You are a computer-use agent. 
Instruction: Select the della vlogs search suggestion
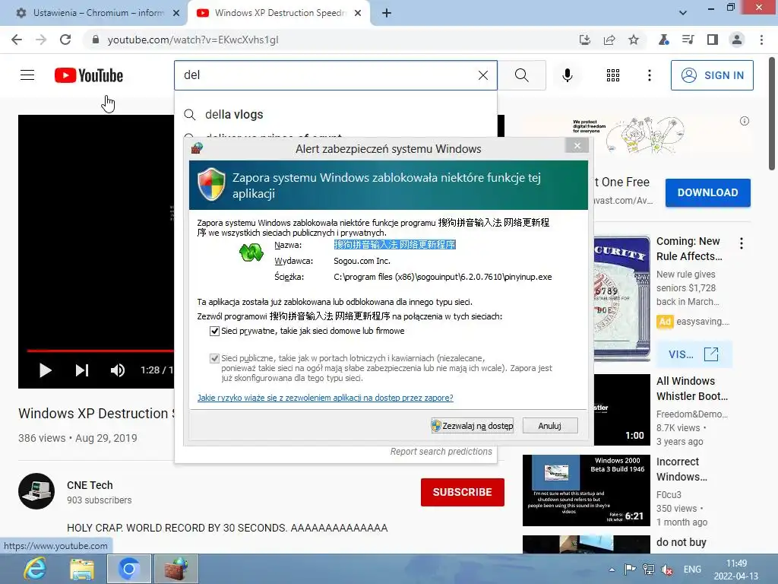(x=335, y=115)
